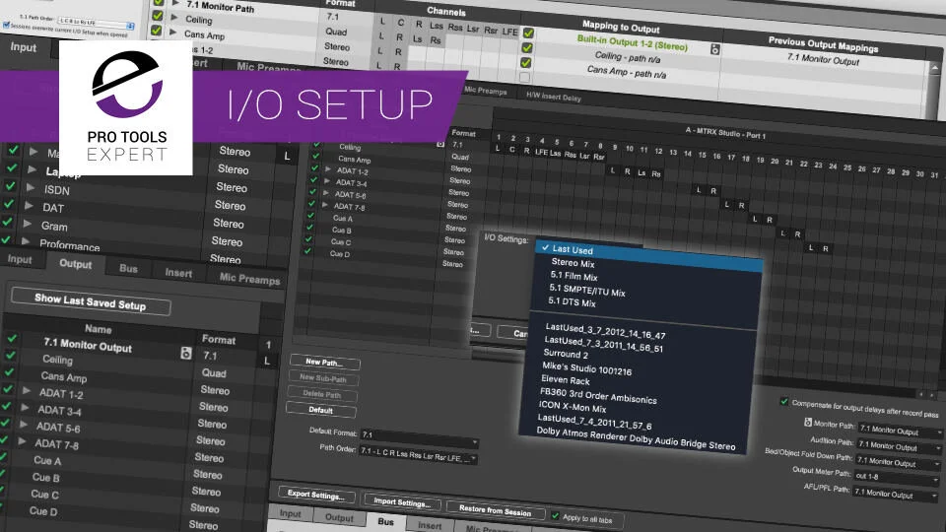This screenshot has height=532, width=946.
Task: Select Eleven Rack setting
Action: (566, 380)
